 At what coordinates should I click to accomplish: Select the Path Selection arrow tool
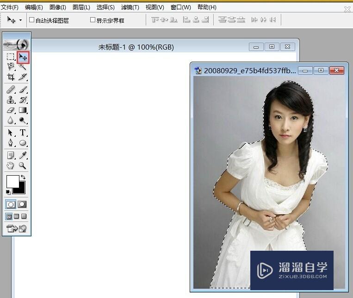click(10, 133)
